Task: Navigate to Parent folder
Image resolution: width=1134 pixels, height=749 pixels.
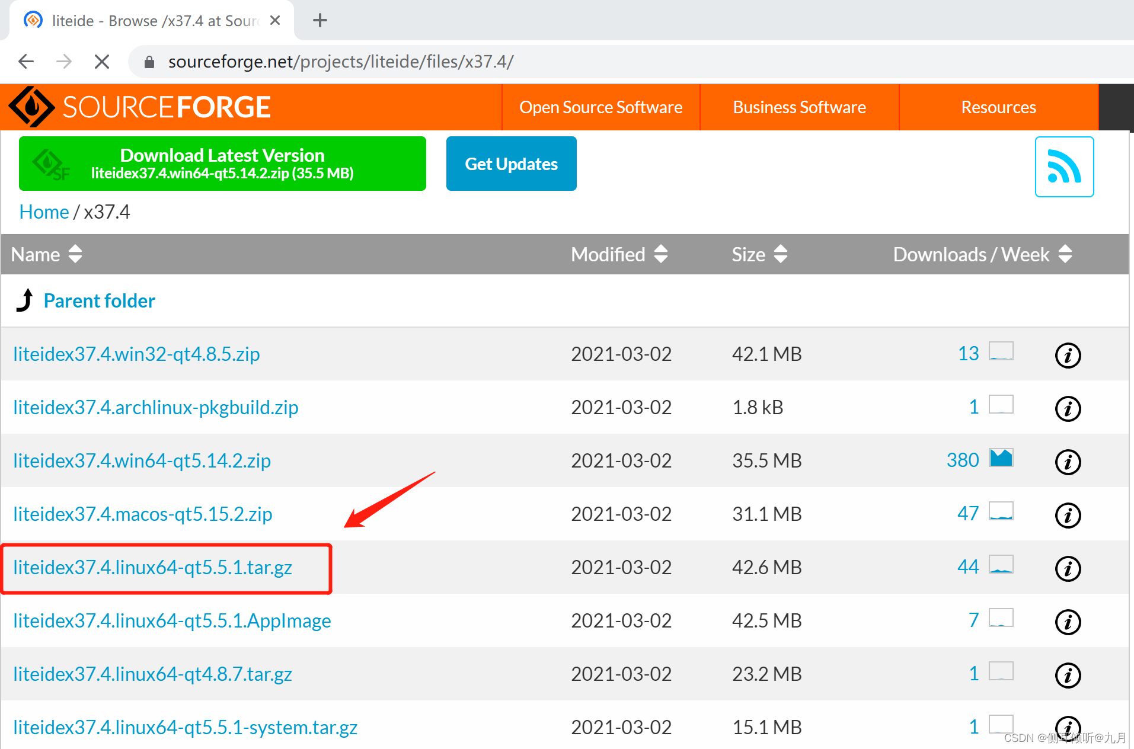Action: point(99,301)
